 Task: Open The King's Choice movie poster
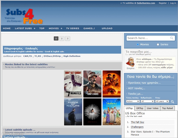click(x=92, y=84)
